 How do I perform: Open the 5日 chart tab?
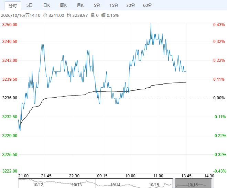29,5
